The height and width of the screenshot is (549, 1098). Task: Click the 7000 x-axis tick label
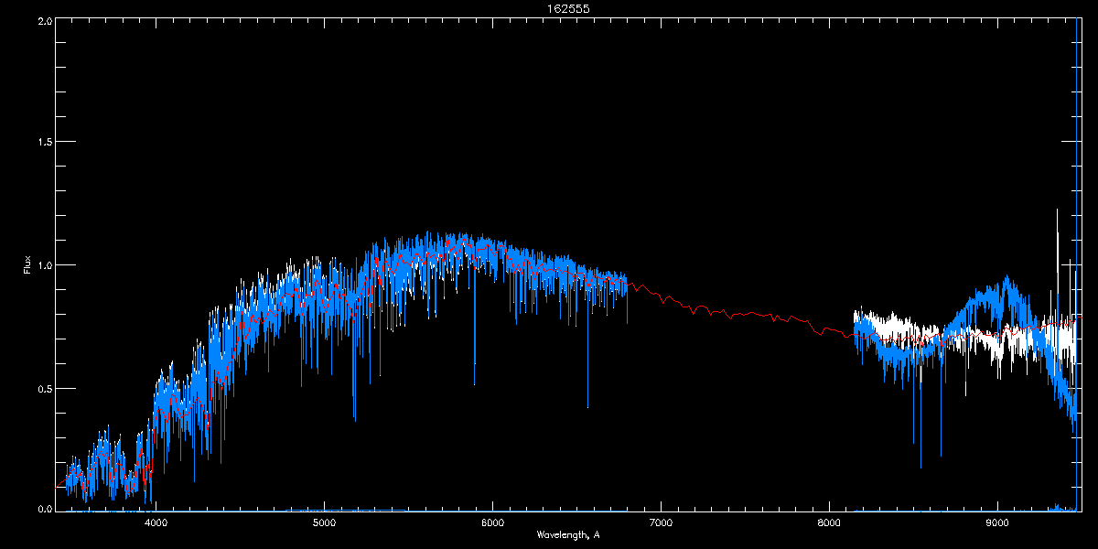tap(661, 522)
